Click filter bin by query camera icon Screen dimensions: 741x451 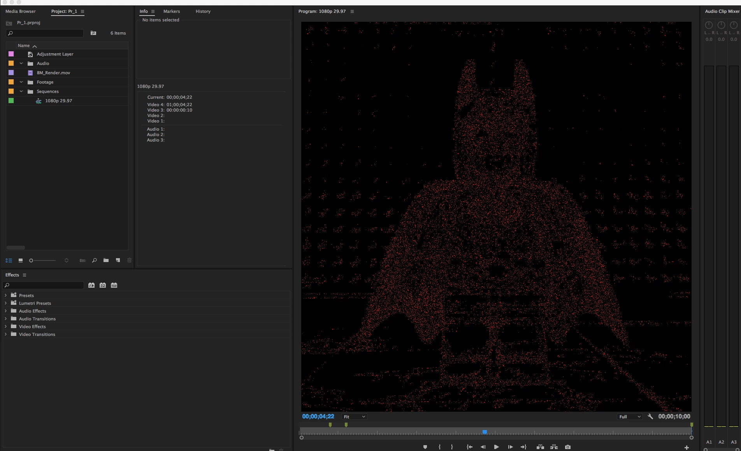tap(93, 33)
